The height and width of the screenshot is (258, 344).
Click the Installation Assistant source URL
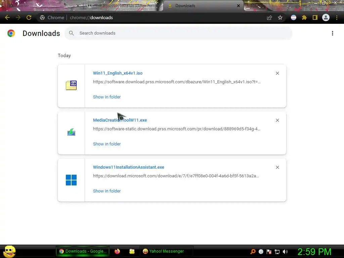click(x=176, y=176)
